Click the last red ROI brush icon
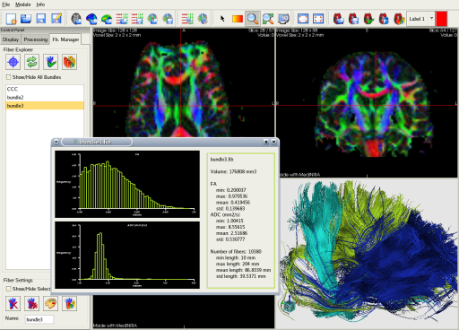The height and width of the screenshot is (330, 459). (399, 19)
